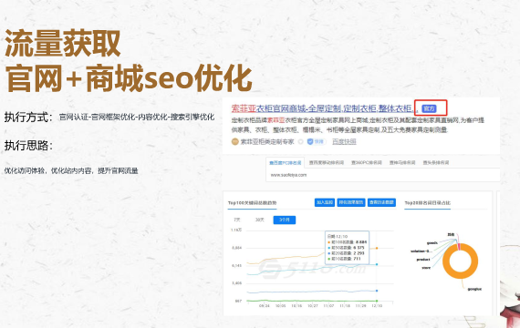Click the pink segment of the donut chart
Image resolution: width=520 pixels, height=328 pixels.
tap(459, 247)
